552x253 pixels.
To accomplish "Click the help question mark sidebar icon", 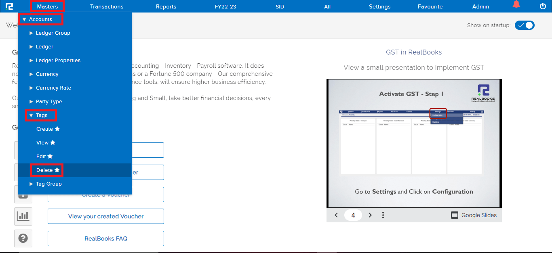I will point(23,238).
